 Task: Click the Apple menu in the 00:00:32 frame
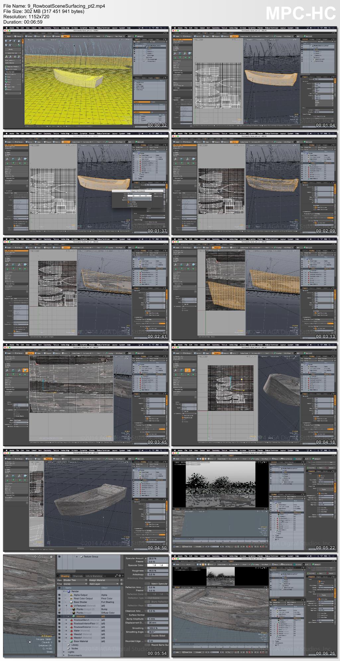click(x=7, y=28)
